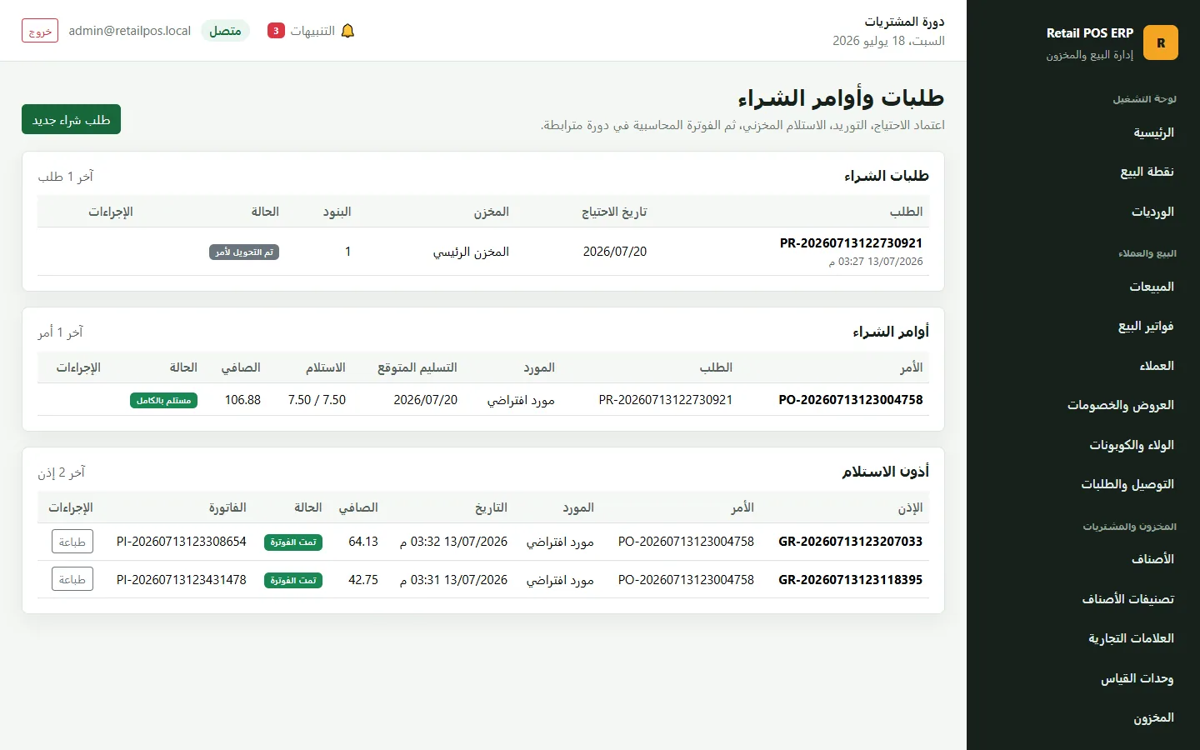
Task: Click the notifications bell icon
Action: pos(348,31)
